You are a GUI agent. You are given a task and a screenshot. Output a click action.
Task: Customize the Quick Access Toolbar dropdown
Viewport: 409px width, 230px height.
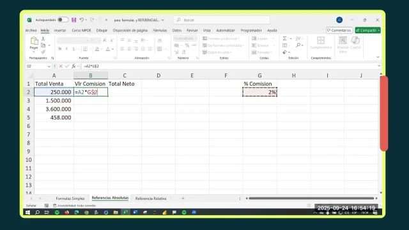106,20
